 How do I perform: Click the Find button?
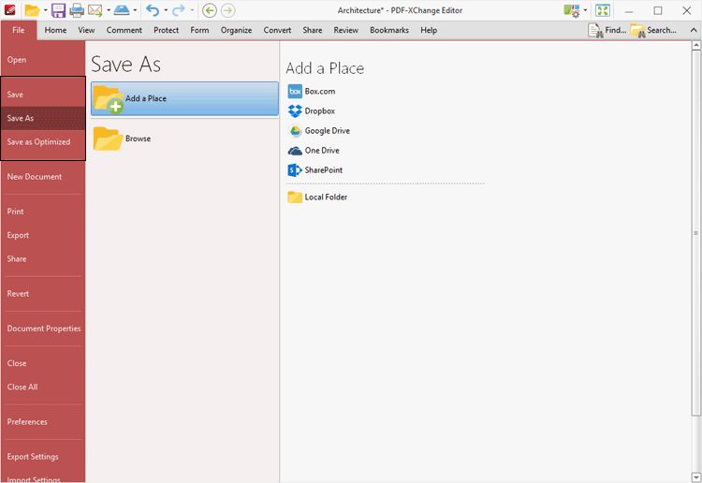tap(607, 30)
